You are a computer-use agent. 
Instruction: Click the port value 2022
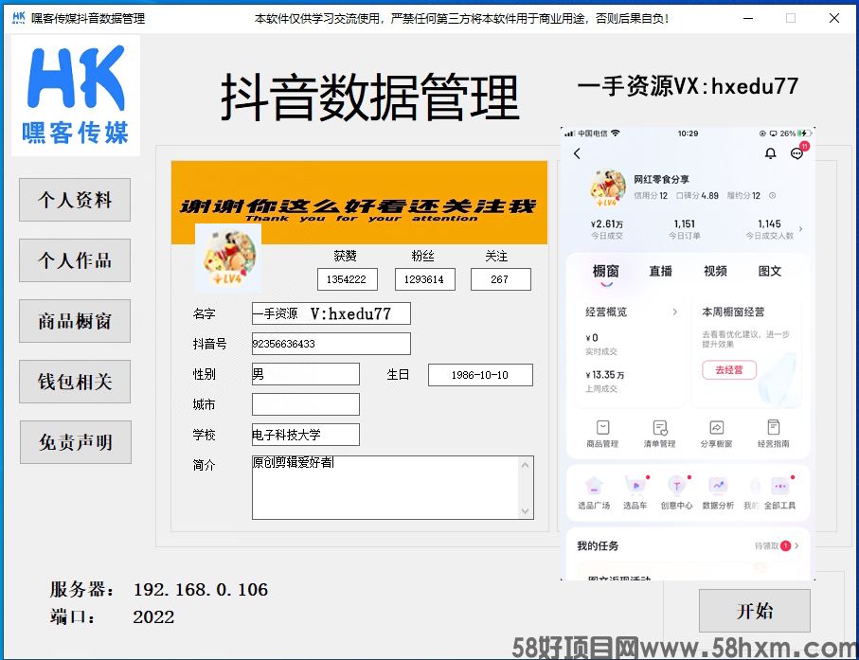point(153,616)
